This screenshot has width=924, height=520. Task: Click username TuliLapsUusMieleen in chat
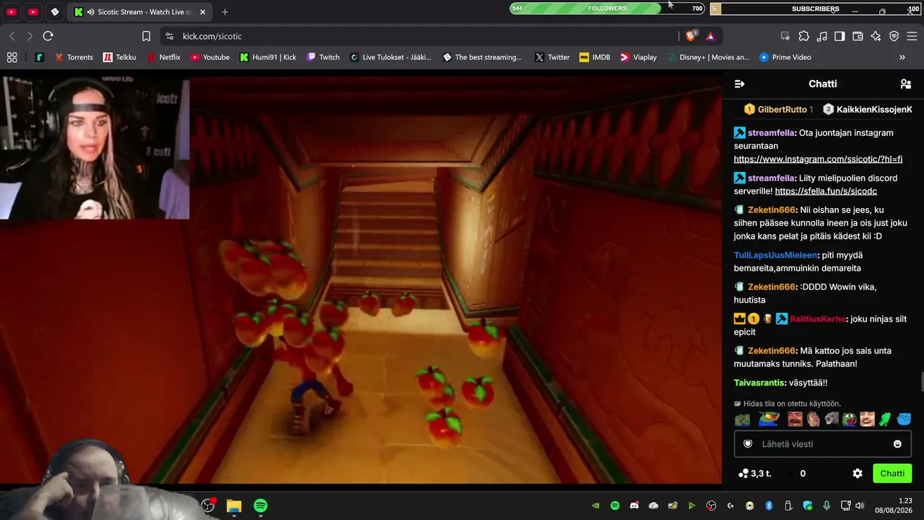click(775, 255)
